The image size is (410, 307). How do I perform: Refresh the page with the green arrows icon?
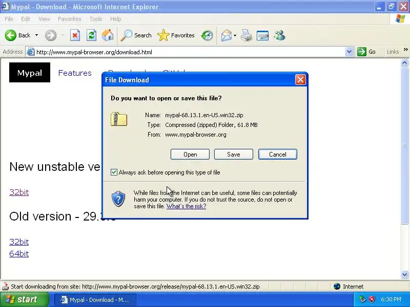91,35
